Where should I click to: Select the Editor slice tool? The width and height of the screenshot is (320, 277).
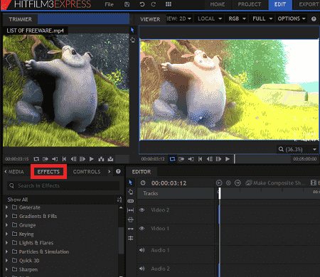pyautogui.click(x=131, y=201)
